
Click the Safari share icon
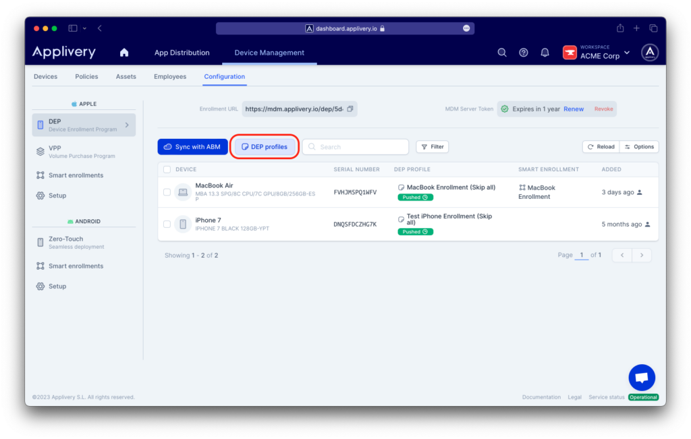(620, 28)
